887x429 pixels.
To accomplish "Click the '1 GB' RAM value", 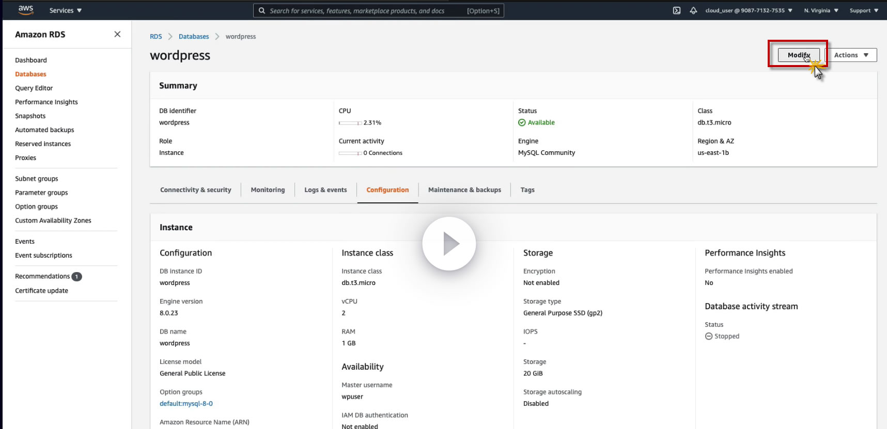I will [x=349, y=343].
